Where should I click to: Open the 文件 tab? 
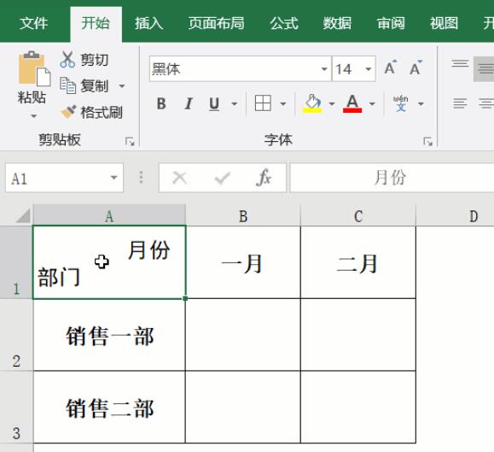click(x=34, y=23)
